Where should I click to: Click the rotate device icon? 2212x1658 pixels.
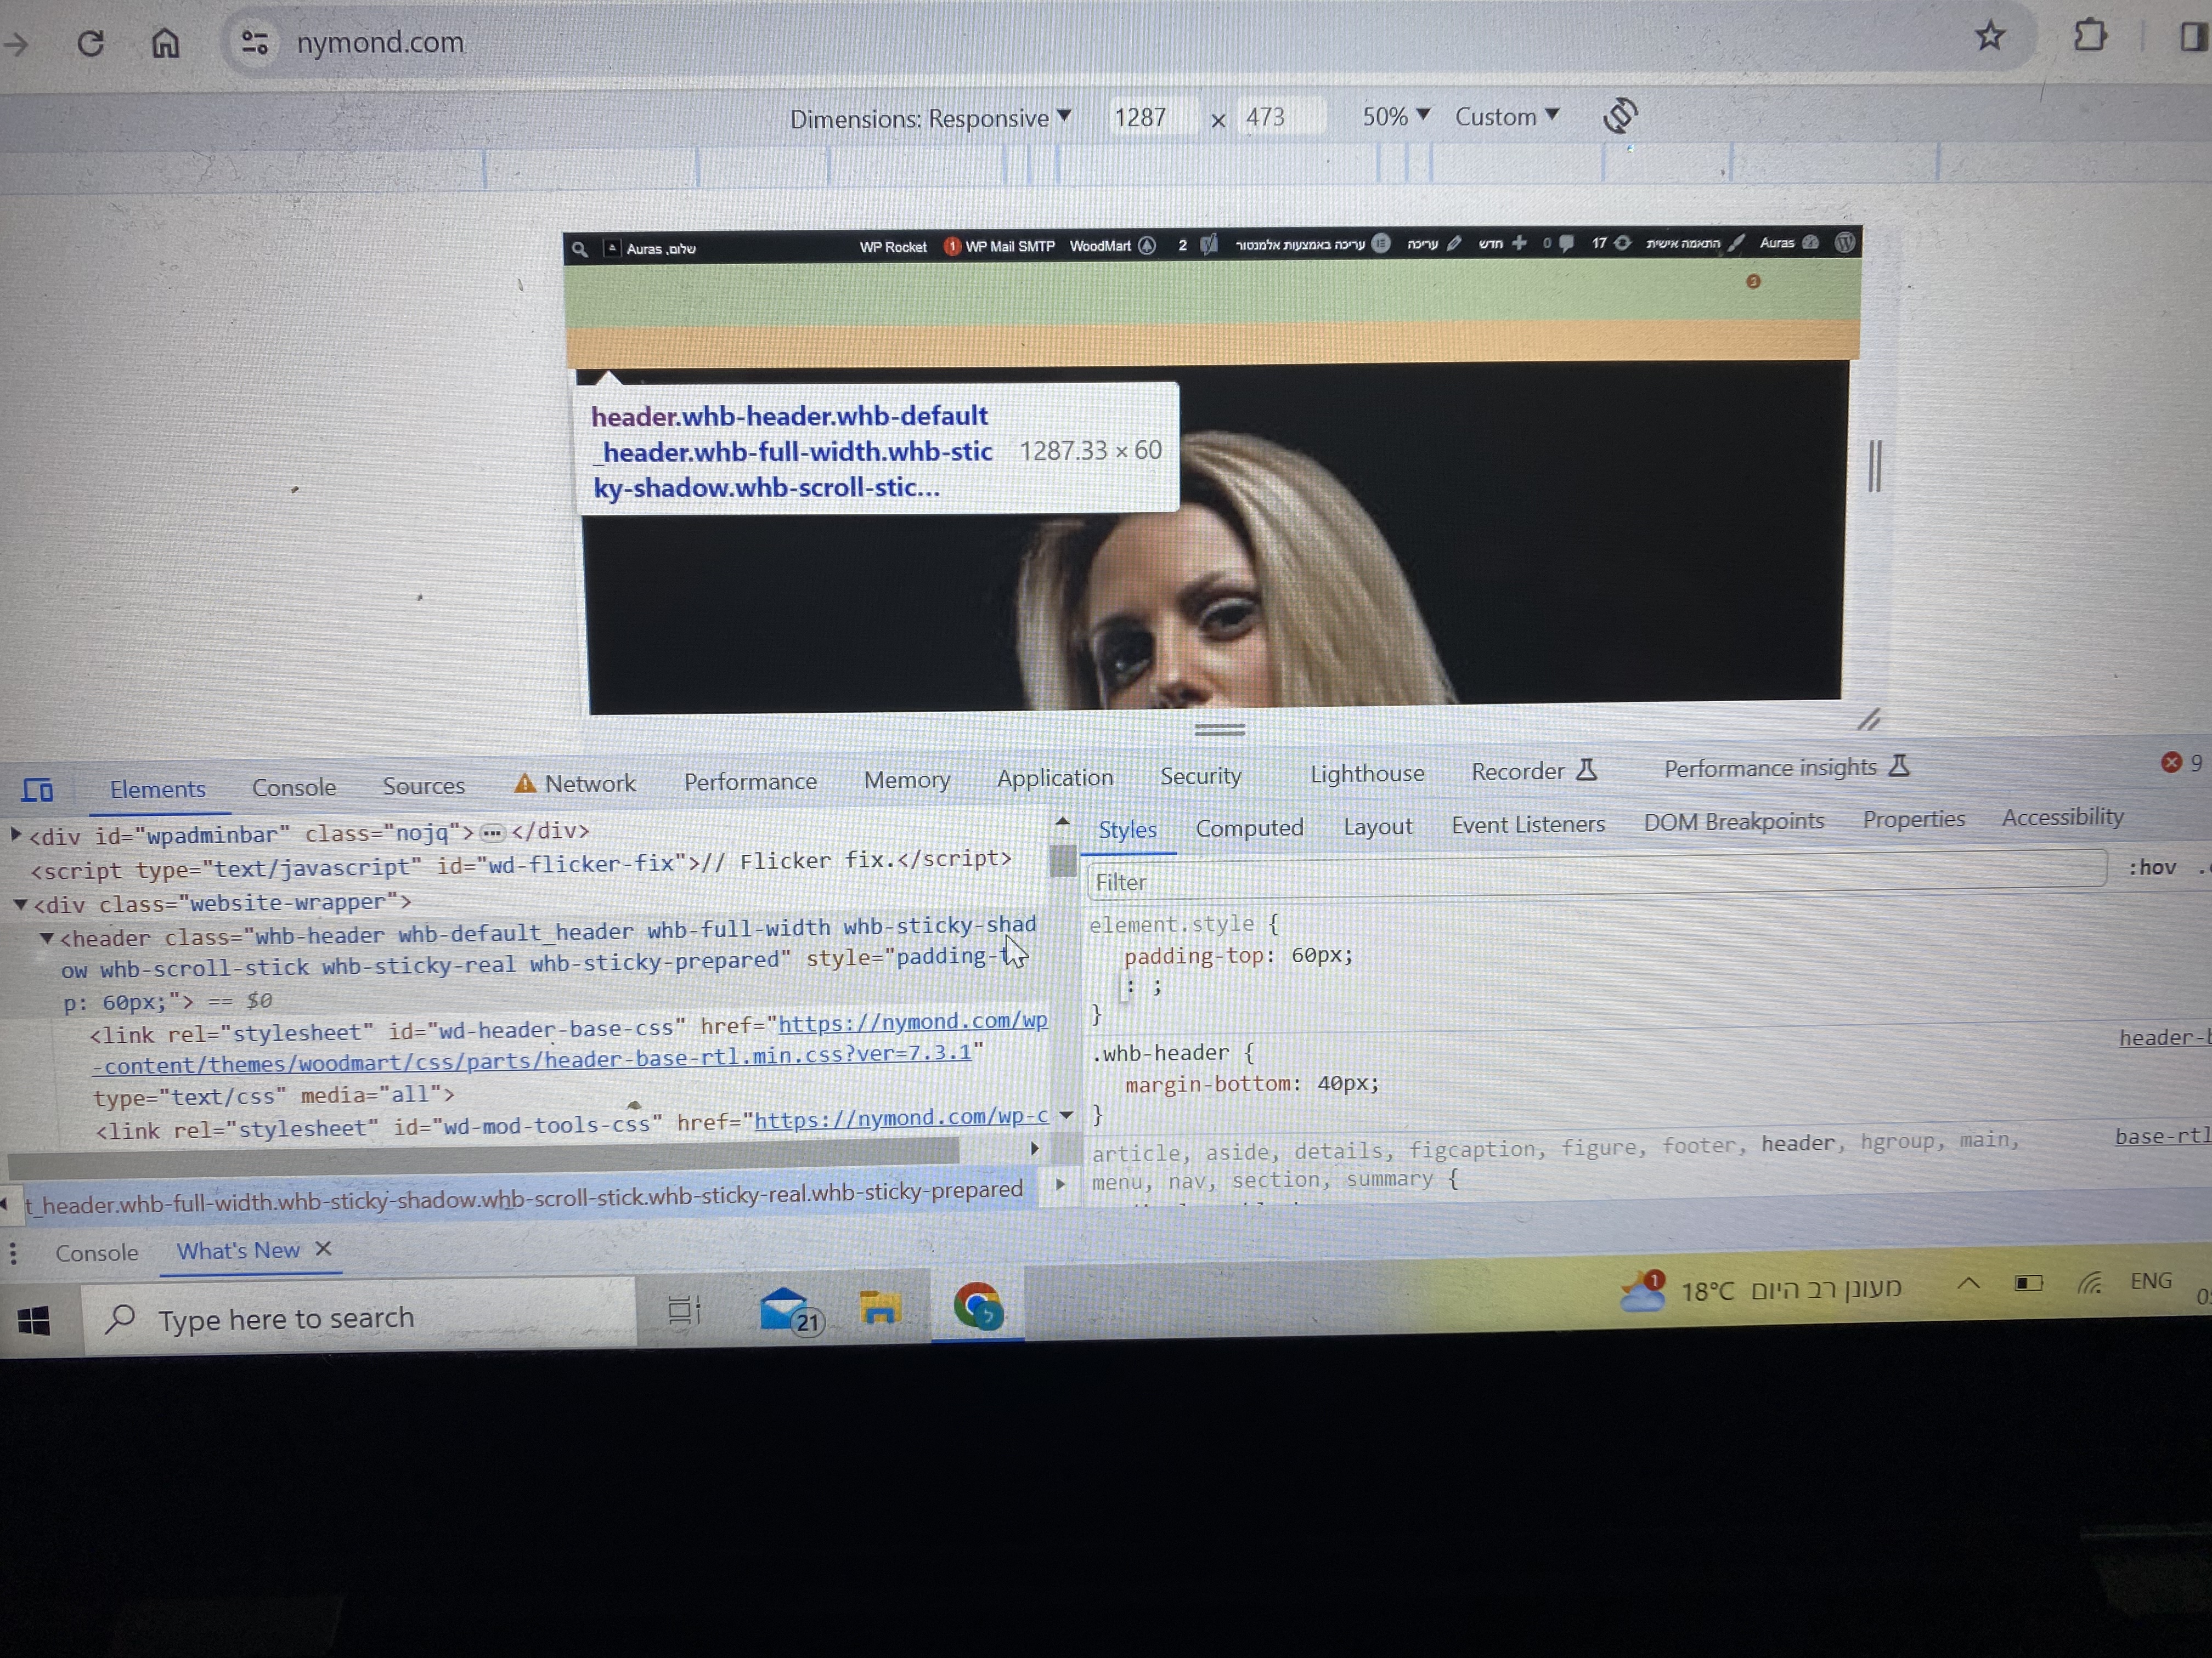pos(1620,116)
